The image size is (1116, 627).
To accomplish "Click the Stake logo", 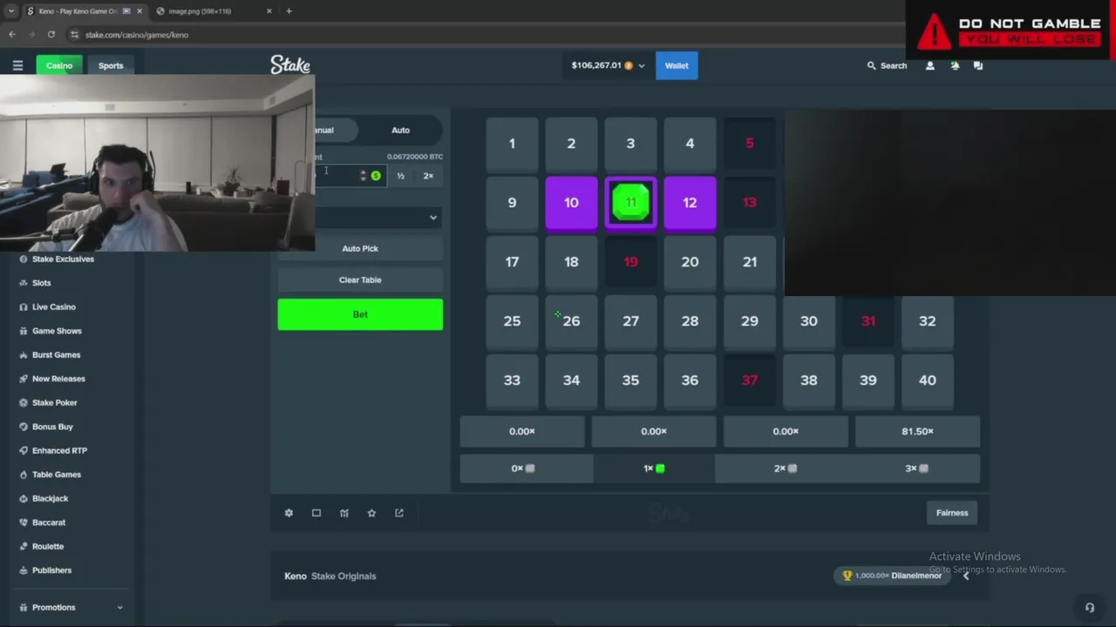I will pos(290,65).
